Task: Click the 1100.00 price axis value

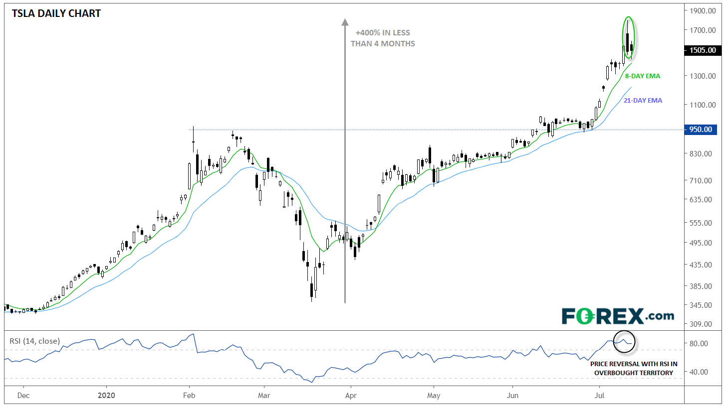Action: point(704,105)
